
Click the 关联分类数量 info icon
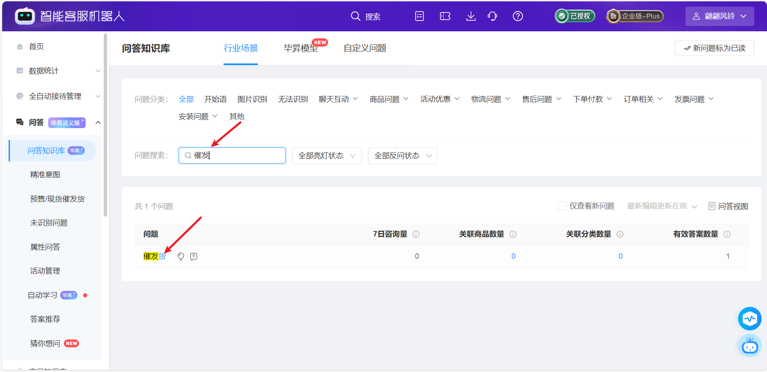620,234
